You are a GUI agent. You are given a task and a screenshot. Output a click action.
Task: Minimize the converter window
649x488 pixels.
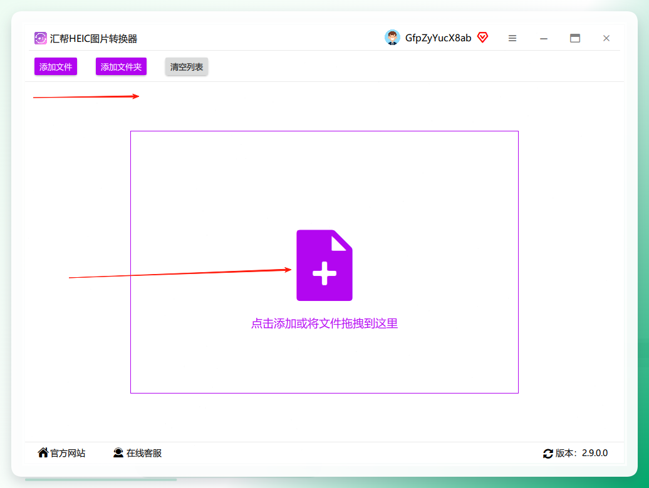point(544,38)
